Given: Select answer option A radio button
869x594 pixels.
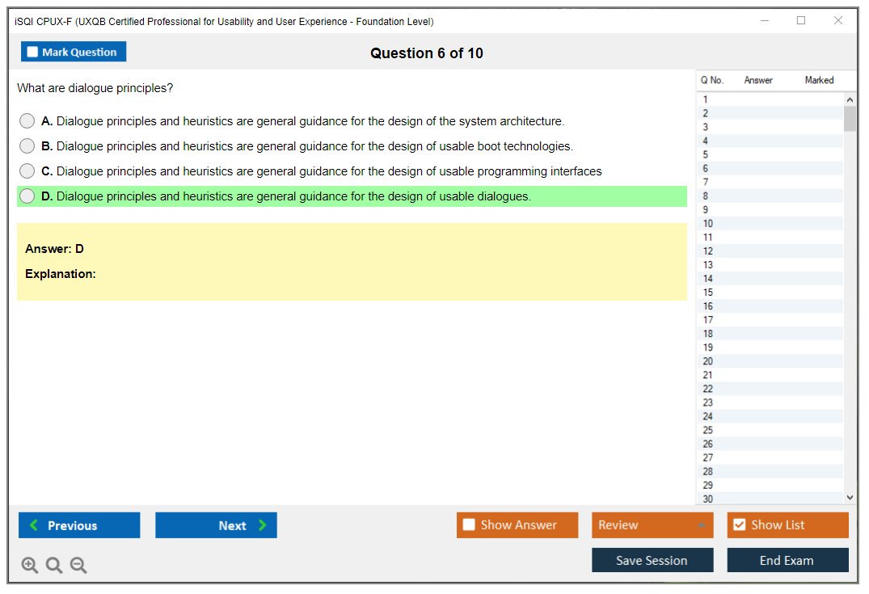Looking at the screenshot, I should [x=27, y=121].
